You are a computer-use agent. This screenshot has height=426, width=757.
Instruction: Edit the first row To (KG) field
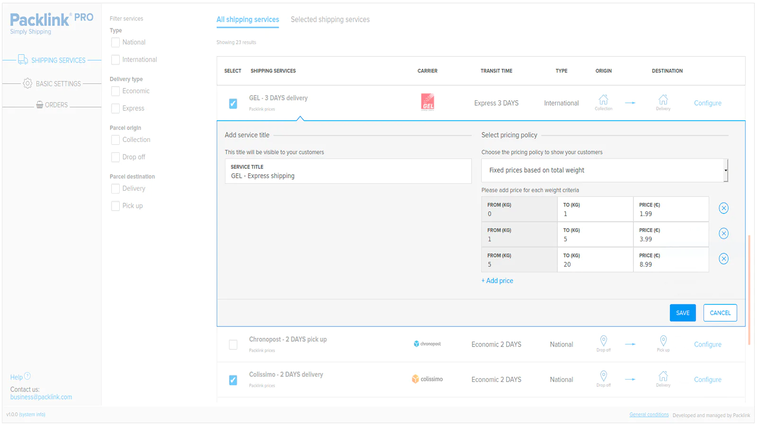click(x=595, y=209)
